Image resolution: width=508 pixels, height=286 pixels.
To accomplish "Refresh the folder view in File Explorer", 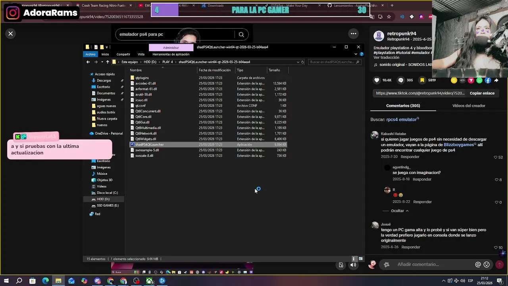I will coord(302,62).
